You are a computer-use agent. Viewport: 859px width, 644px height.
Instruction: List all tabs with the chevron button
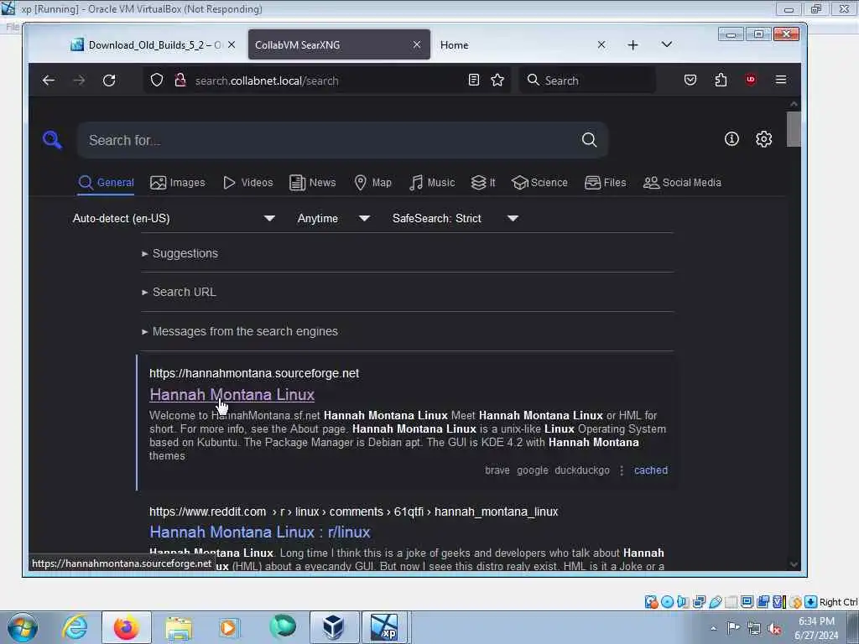tap(667, 44)
